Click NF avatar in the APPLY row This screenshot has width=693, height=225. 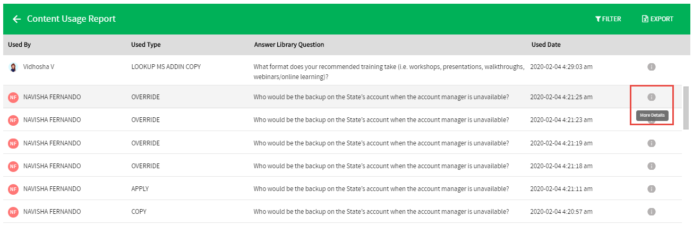point(13,189)
